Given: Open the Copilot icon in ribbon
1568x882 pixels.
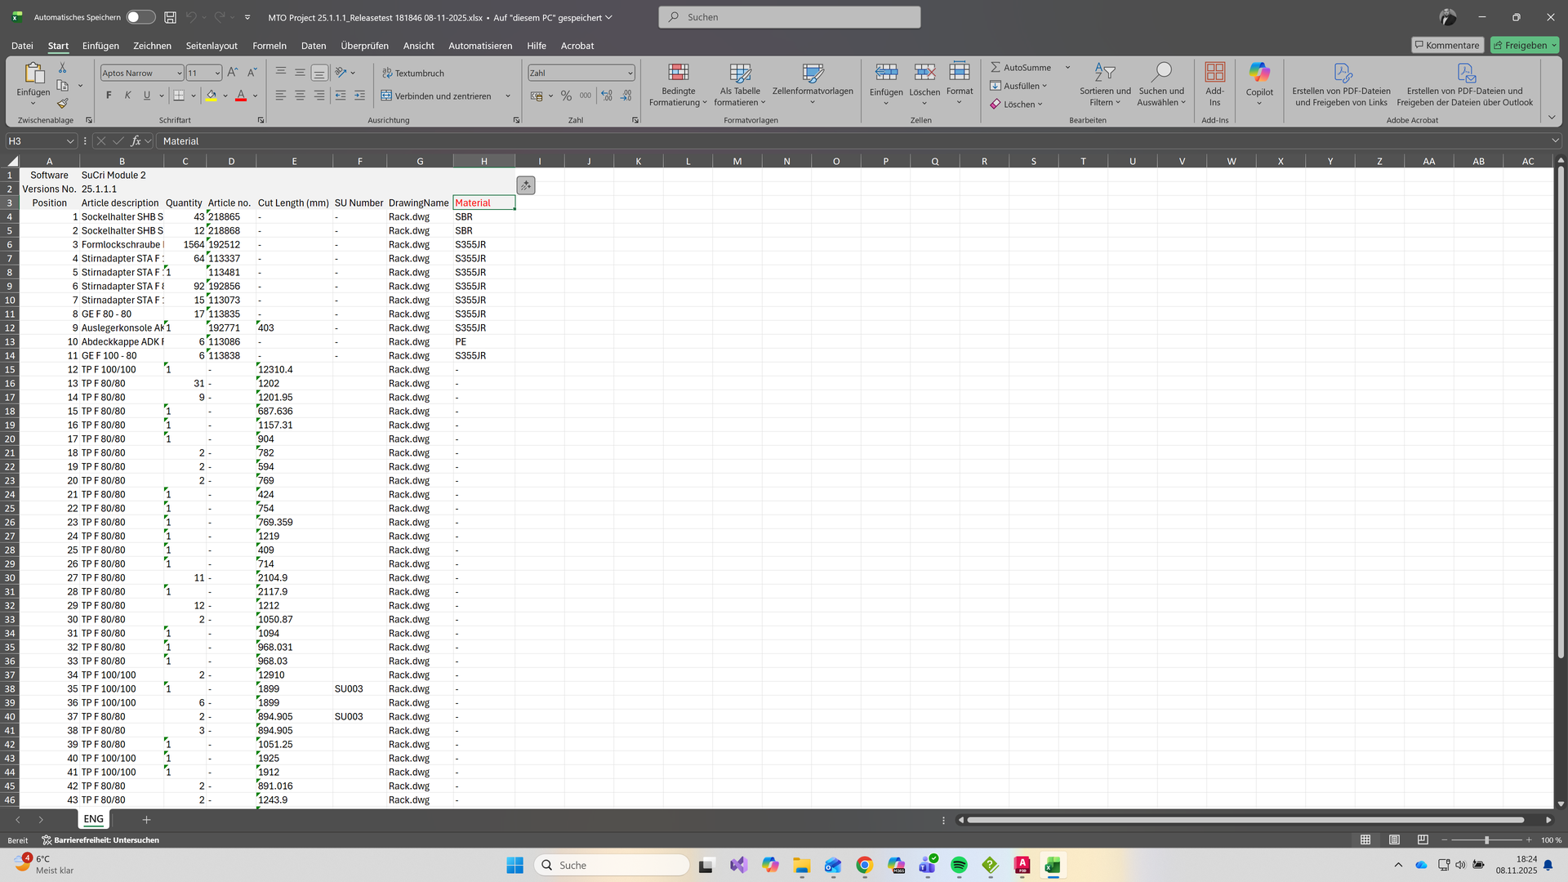Looking at the screenshot, I should pos(1259,82).
